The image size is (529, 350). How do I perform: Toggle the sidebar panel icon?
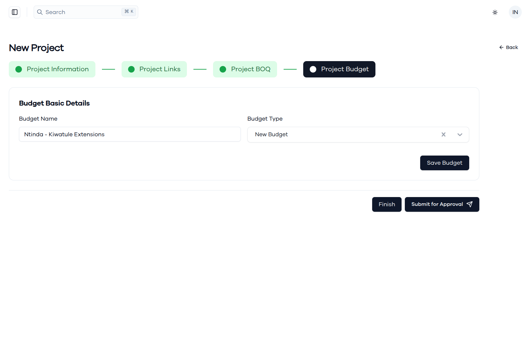pyautogui.click(x=15, y=12)
